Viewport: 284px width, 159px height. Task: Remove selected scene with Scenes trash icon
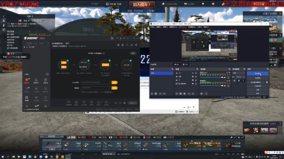coord(156,94)
